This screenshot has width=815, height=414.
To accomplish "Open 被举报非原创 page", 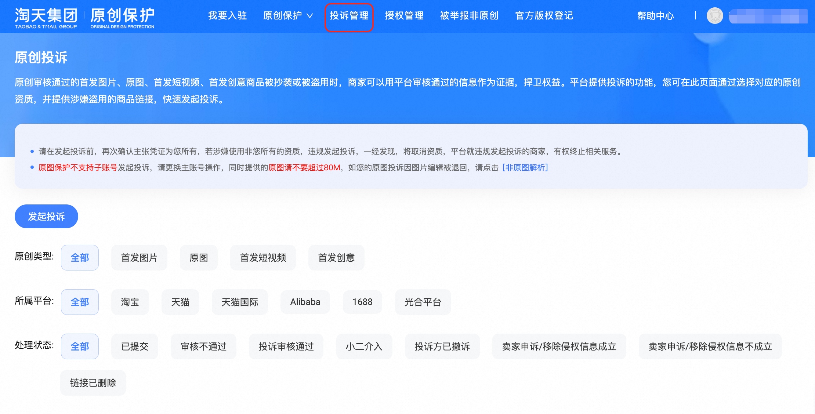I will (469, 16).
